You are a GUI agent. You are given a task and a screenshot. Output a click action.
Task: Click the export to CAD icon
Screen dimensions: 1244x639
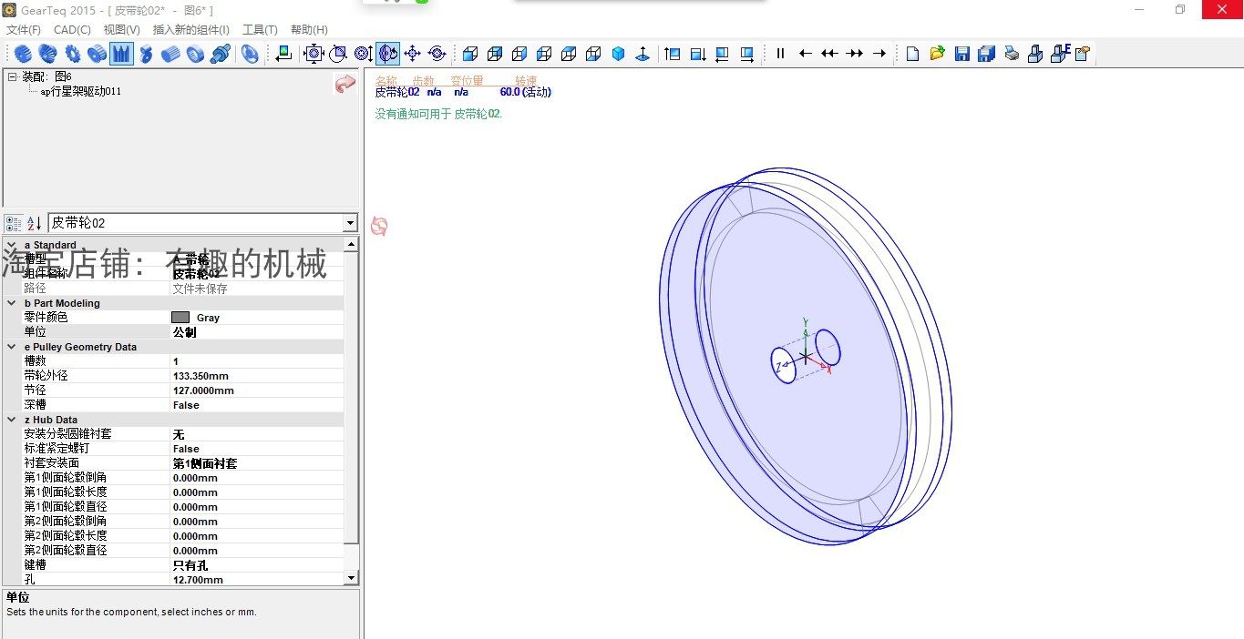click(1034, 53)
